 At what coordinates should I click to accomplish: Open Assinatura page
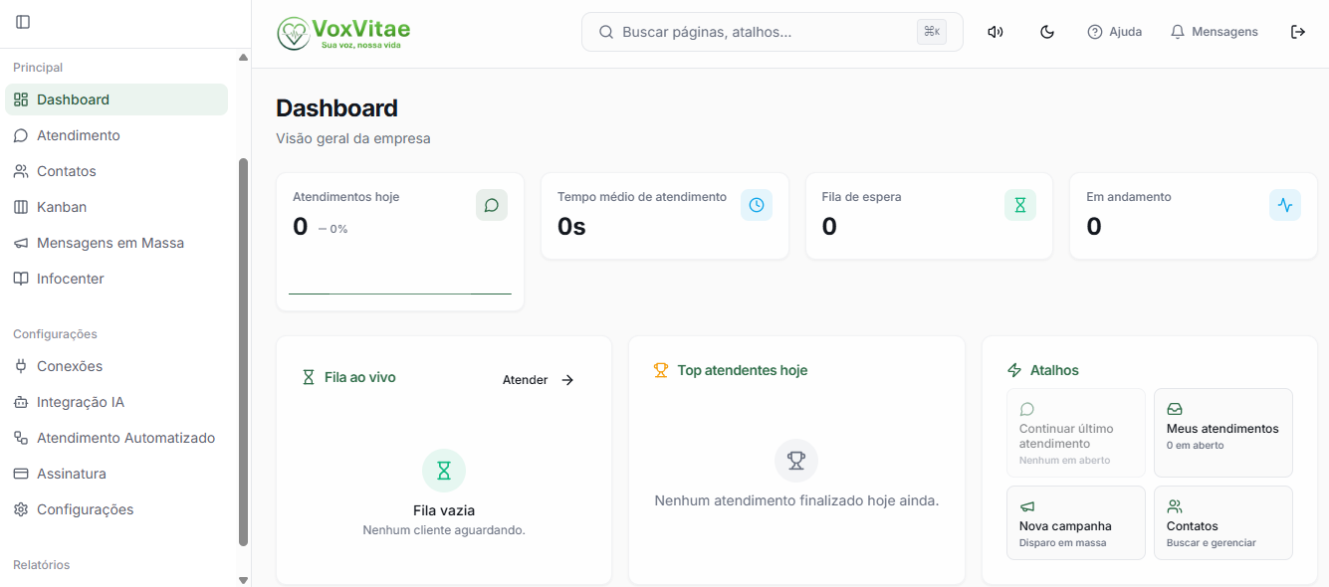click(x=116, y=474)
